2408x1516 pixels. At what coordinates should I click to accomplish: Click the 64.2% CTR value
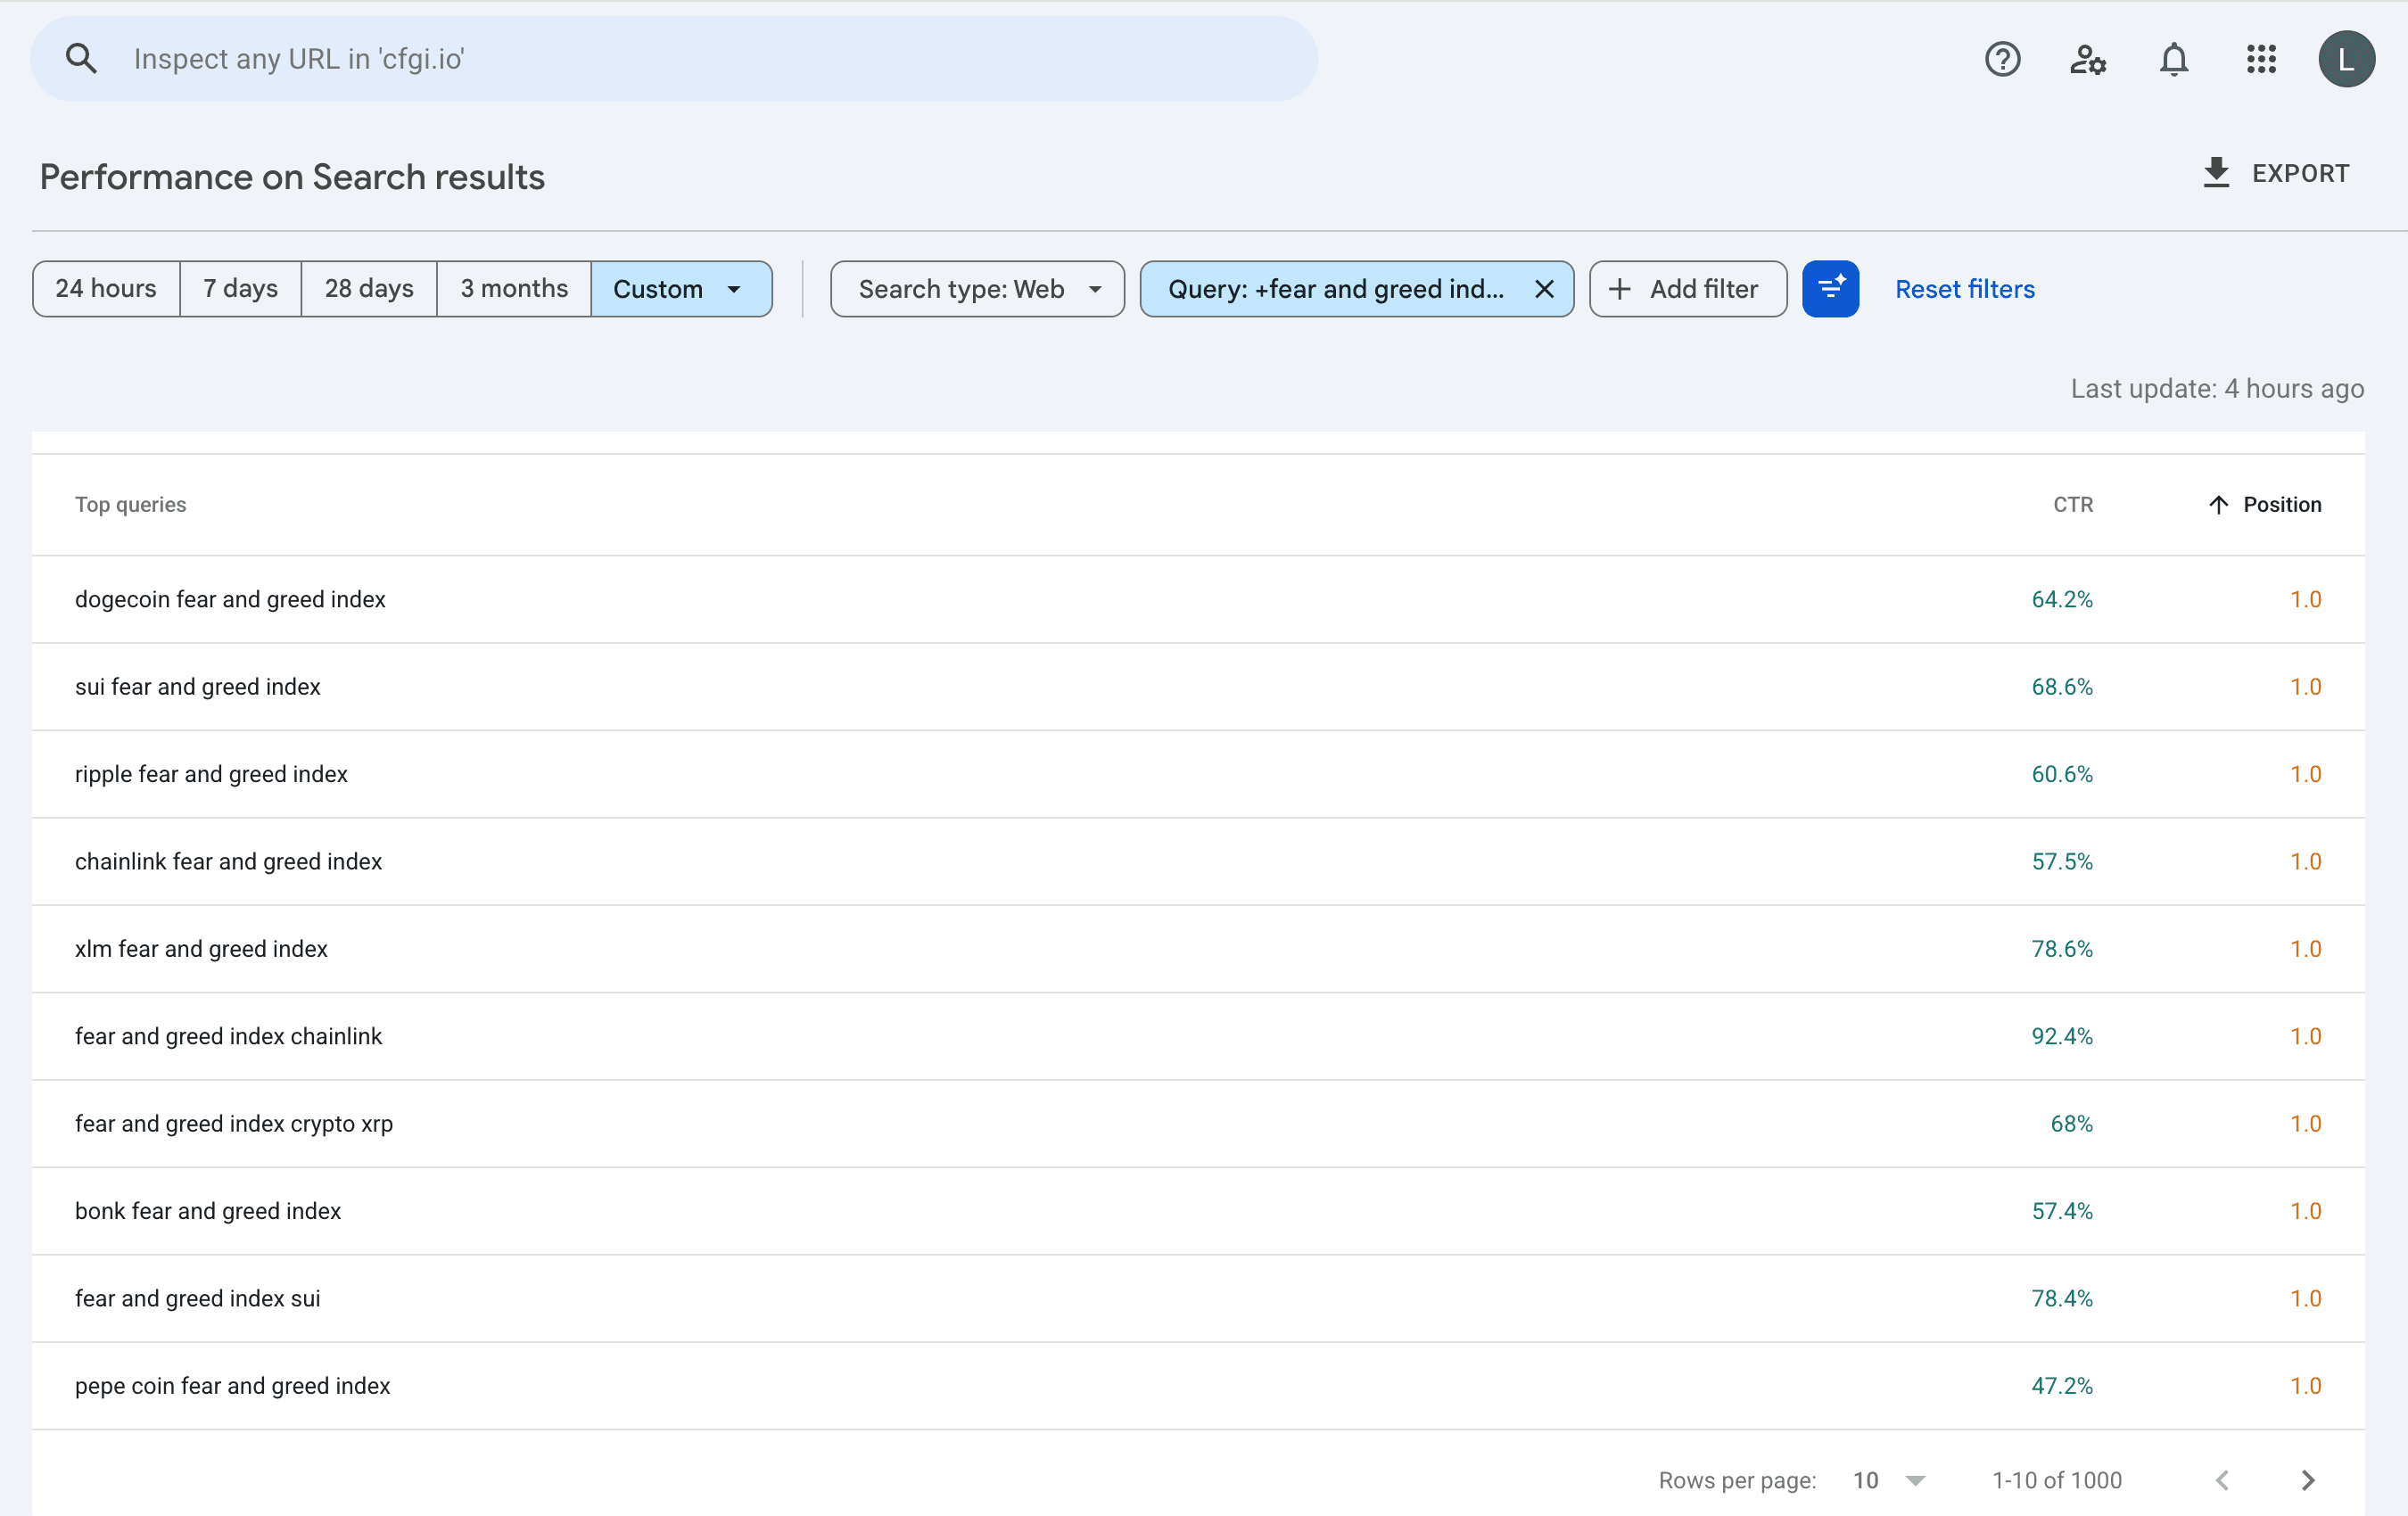click(x=2062, y=599)
